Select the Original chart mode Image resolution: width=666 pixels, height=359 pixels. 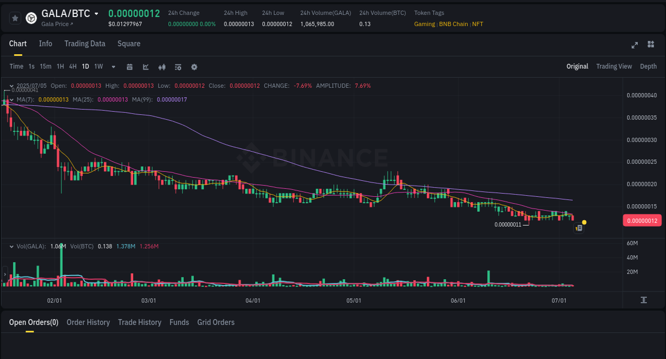(x=578, y=66)
